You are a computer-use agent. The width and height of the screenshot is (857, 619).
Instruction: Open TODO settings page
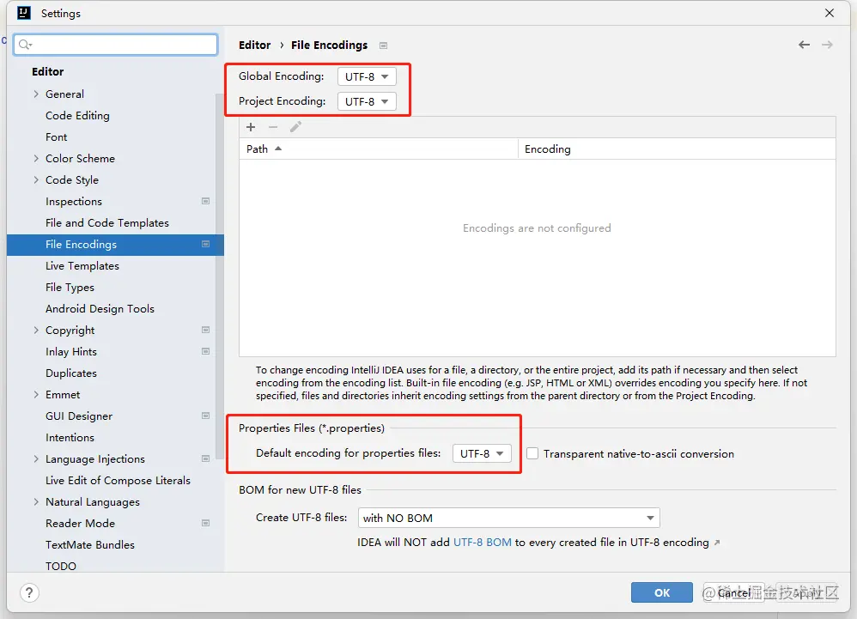pos(61,566)
